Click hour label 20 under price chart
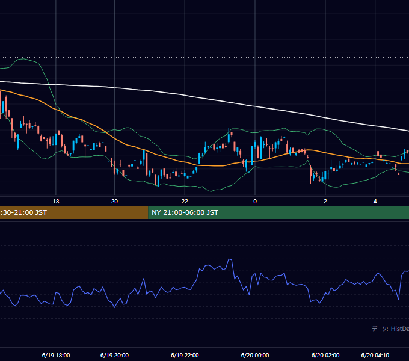This screenshot has height=361, width=409. coord(114,202)
